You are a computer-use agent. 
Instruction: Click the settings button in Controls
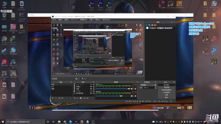(167, 95)
